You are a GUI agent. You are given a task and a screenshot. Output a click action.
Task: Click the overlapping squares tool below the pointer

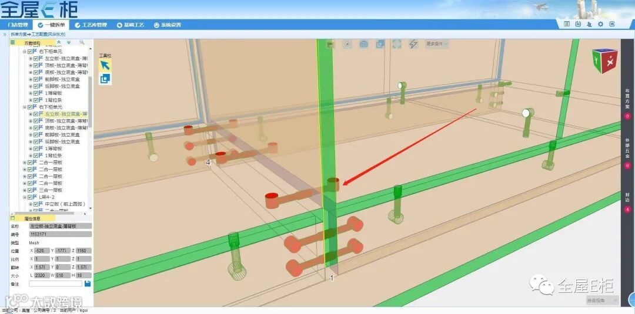click(105, 79)
